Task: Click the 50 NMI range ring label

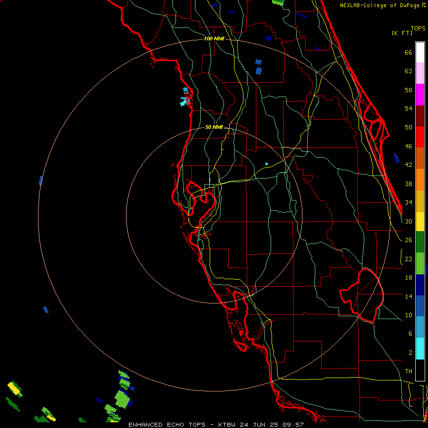Action: pyautogui.click(x=214, y=127)
